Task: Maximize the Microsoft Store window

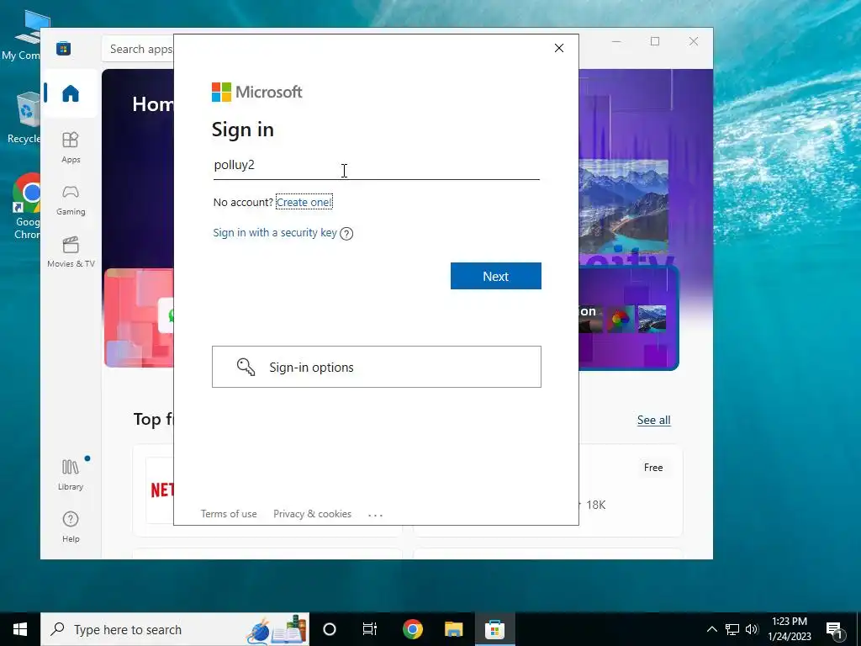Action: tap(655, 42)
